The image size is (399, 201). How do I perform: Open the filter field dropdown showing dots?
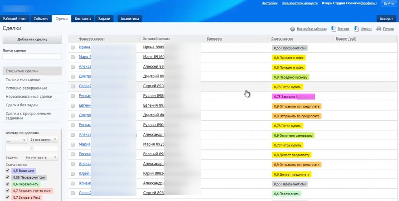(x=16, y=140)
